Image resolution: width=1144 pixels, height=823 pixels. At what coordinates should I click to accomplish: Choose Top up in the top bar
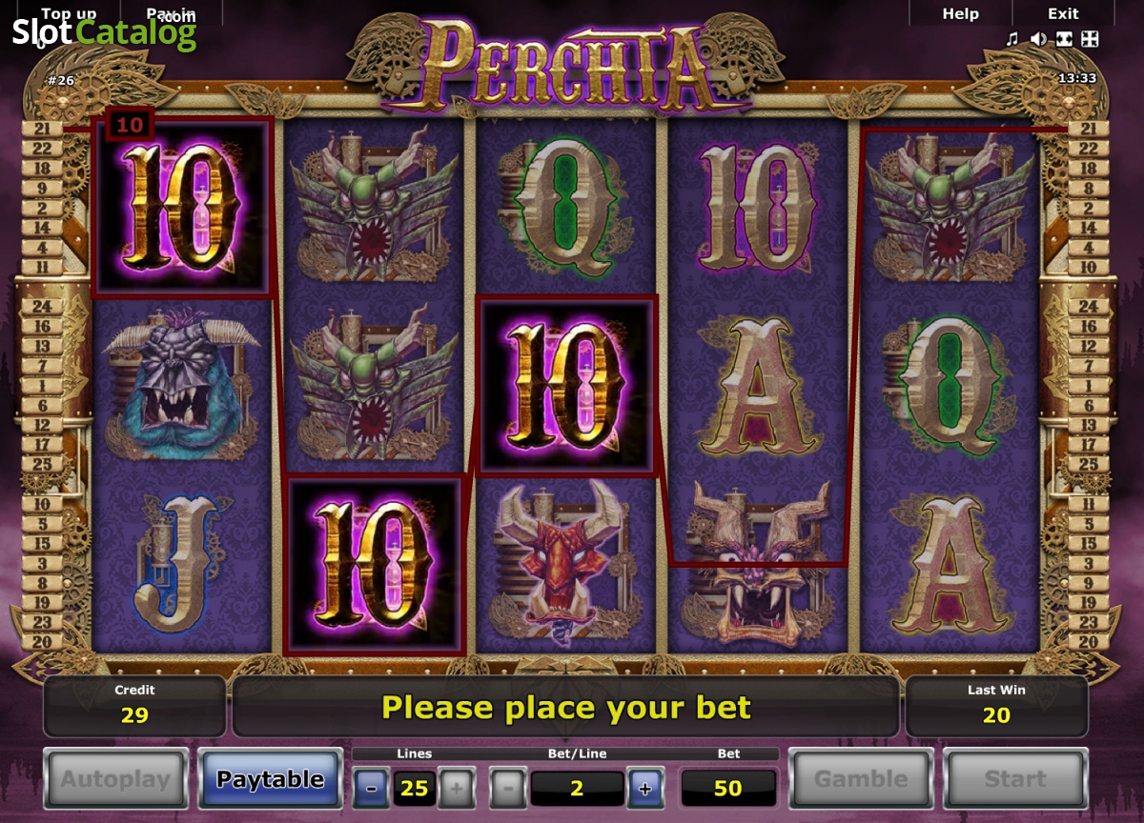coord(69,13)
